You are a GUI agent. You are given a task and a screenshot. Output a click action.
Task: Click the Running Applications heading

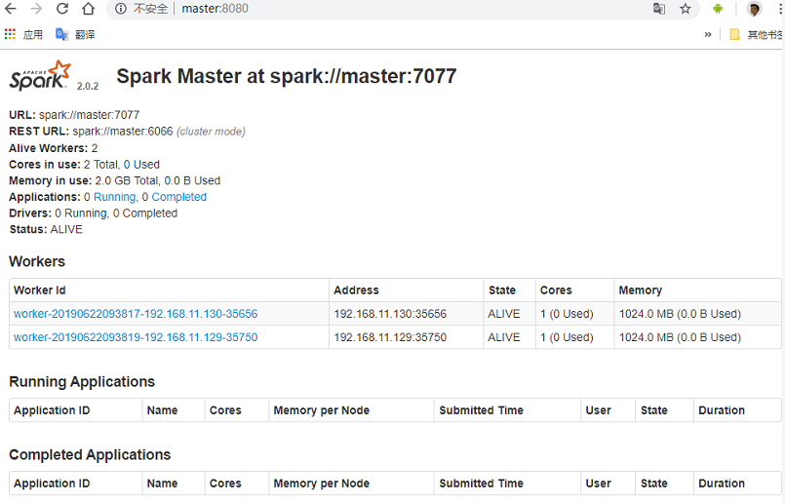click(82, 382)
